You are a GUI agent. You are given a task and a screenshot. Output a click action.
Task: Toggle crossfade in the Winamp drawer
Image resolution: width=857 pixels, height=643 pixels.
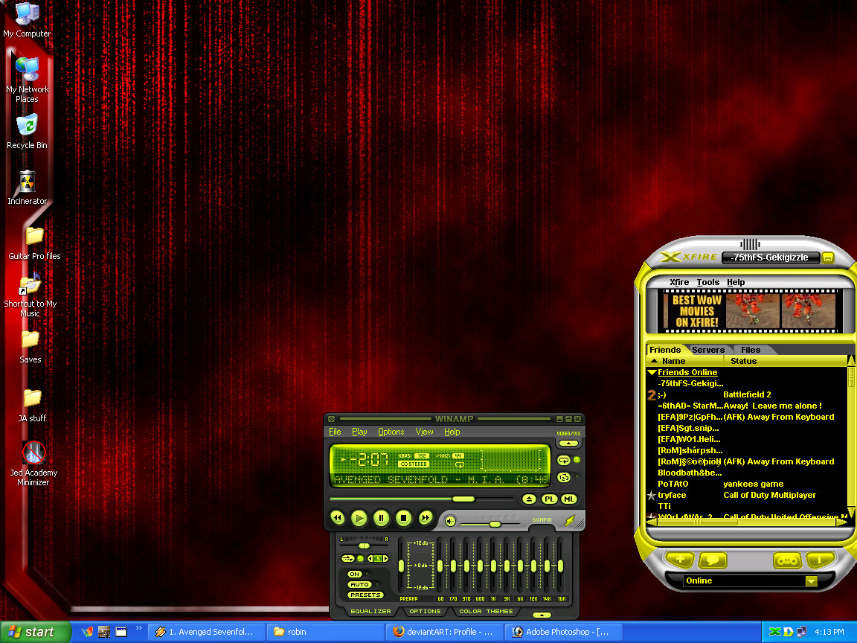[x=347, y=558]
